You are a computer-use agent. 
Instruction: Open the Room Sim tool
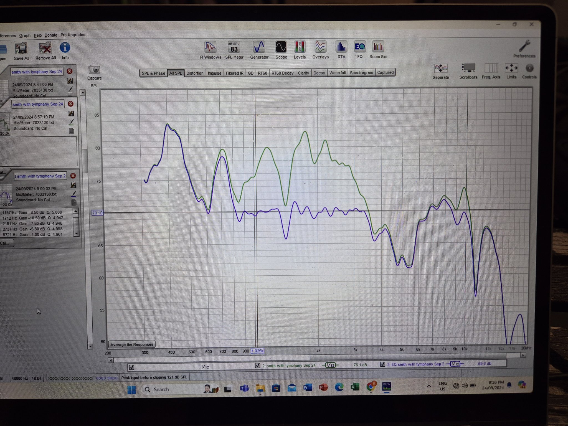(x=378, y=50)
